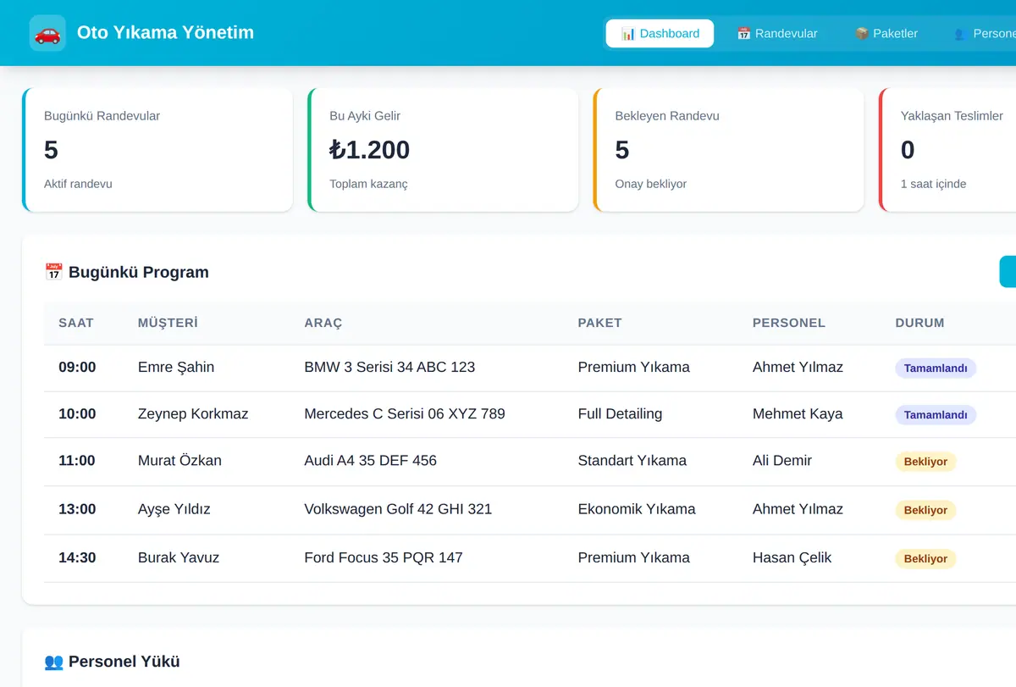Click the SAAT column header

click(x=76, y=323)
